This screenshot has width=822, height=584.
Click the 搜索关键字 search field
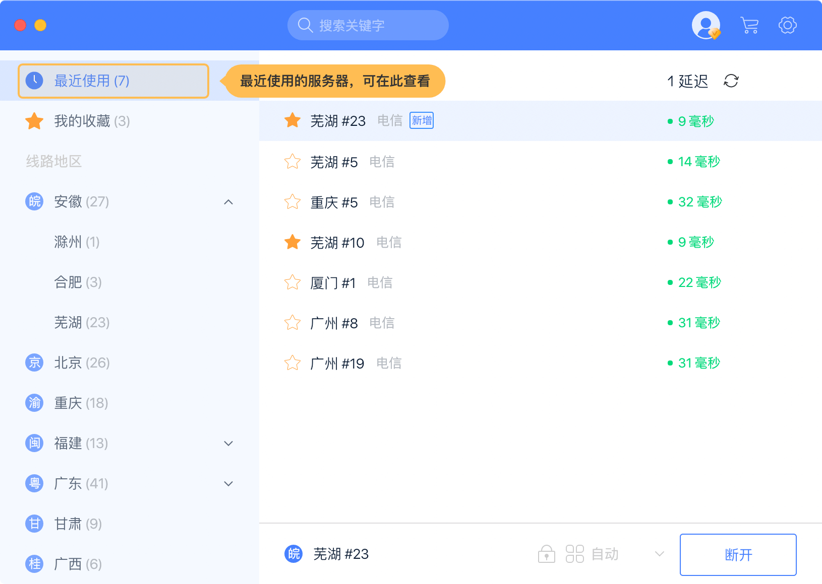pyautogui.click(x=368, y=25)
